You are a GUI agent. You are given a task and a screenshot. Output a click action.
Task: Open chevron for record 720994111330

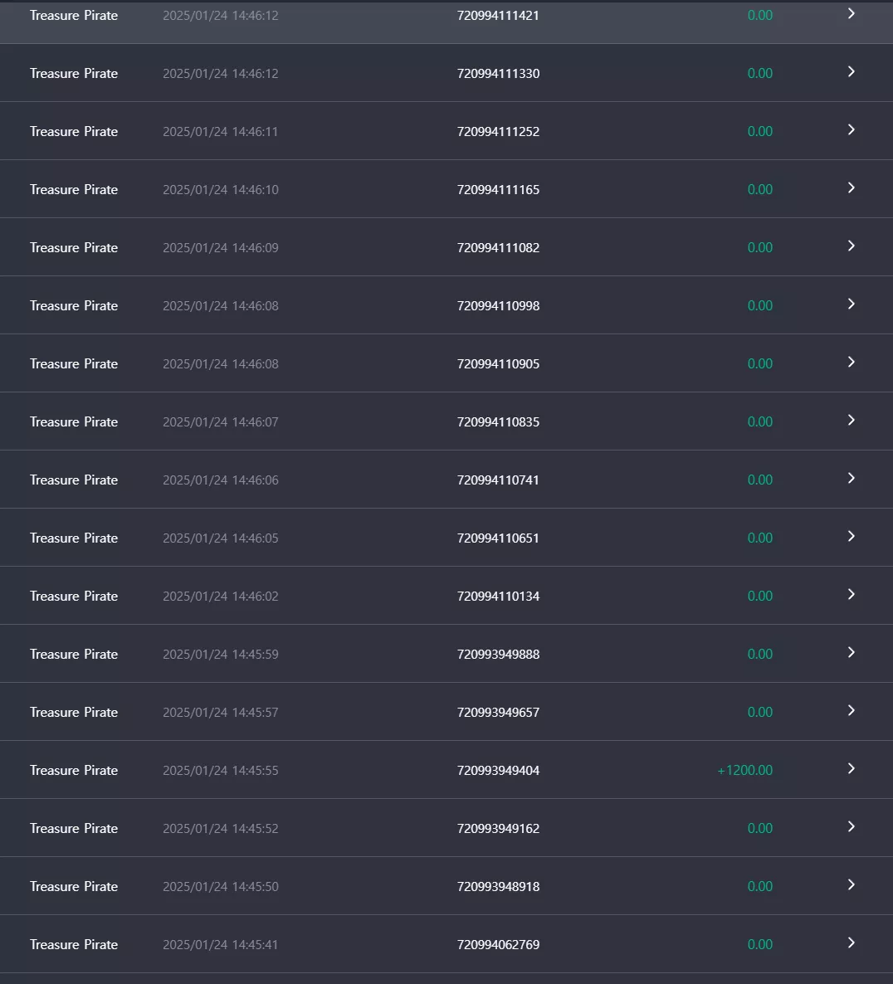(851, 71)
